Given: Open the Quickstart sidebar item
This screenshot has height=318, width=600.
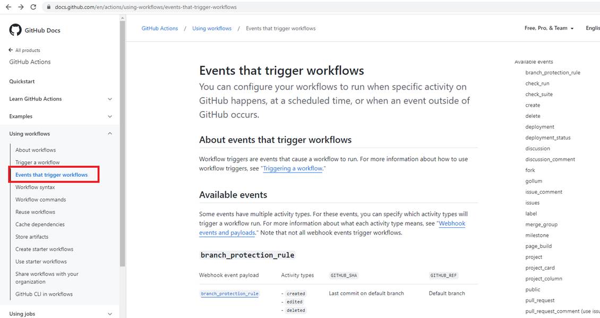Looking at the screenshot, I should point(22,82).
